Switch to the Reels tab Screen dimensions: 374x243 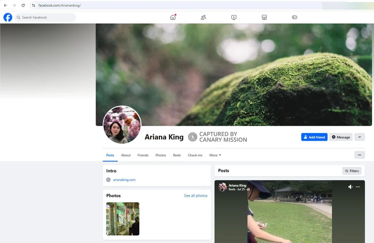(x=177, y=155)
